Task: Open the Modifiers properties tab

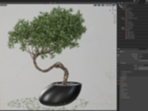Action: coord(118,69)
